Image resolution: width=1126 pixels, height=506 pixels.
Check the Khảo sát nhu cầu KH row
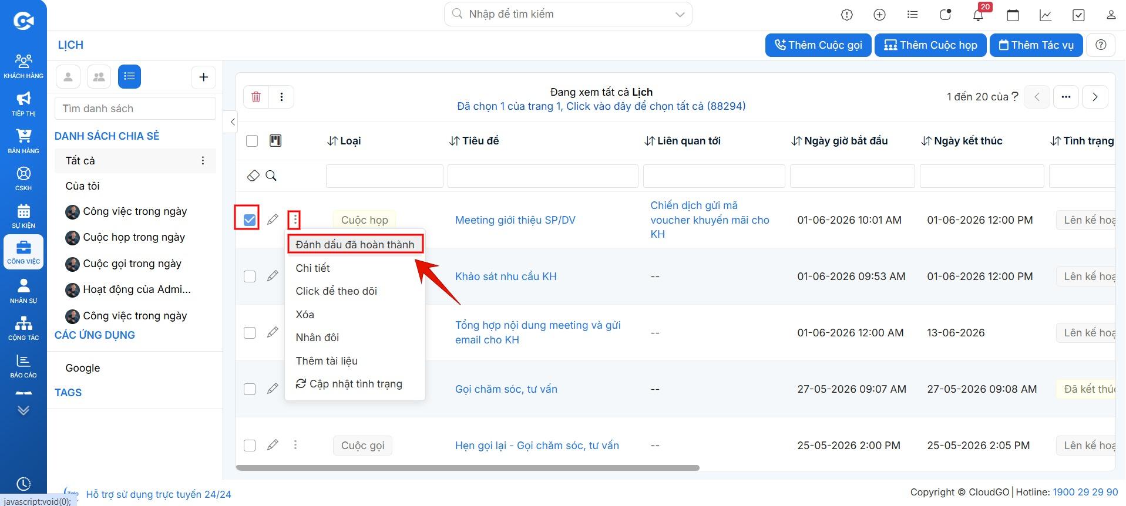coord(250,276)
